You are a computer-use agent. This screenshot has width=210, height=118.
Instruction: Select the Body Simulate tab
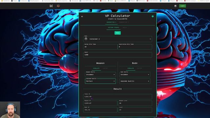(131, 69)
